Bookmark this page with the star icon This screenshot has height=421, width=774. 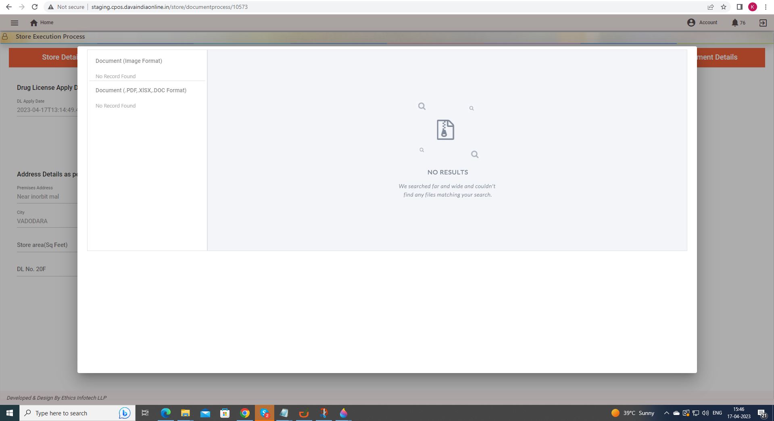tap(724, 7)
